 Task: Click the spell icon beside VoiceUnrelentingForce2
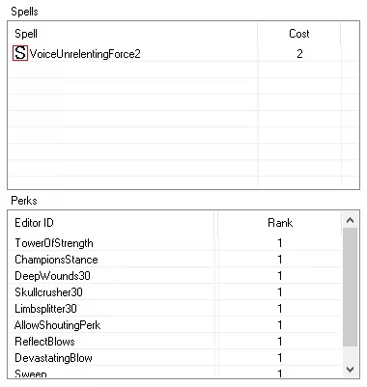point(20,53)
